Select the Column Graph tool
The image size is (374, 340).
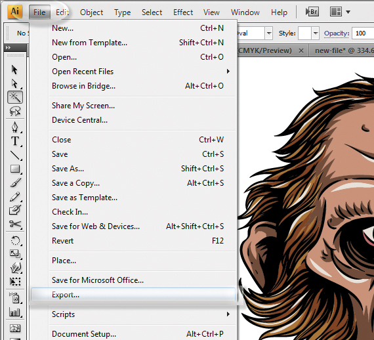click(15, 312)
